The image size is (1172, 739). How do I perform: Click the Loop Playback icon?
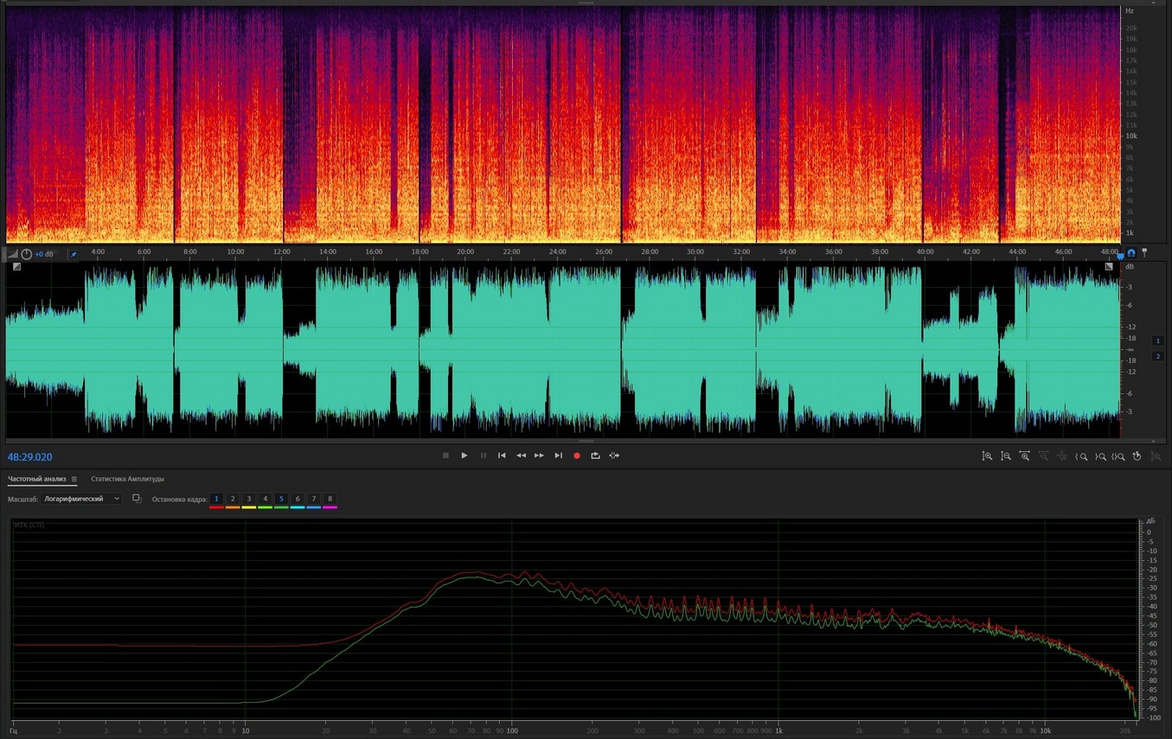pos(595,456)
